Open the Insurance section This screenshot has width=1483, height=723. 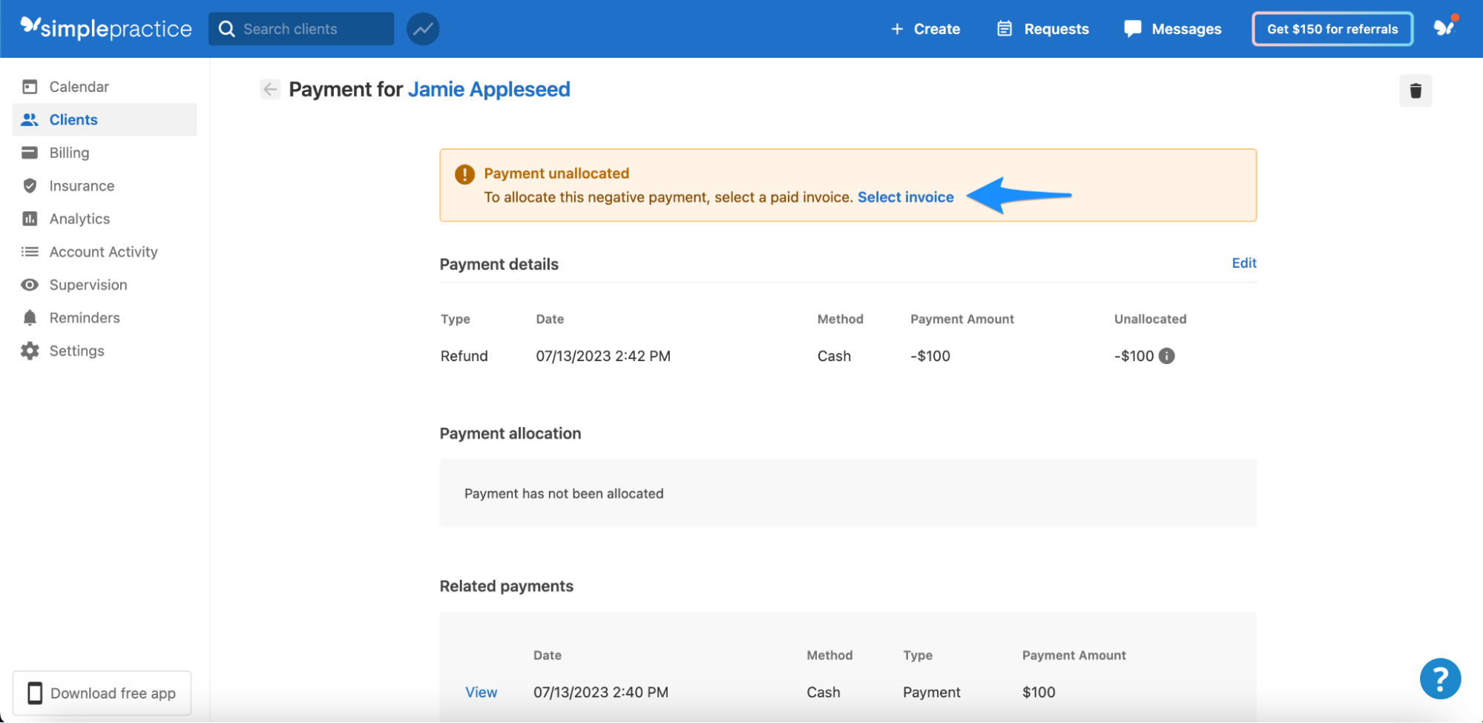(x=82, y=185)
